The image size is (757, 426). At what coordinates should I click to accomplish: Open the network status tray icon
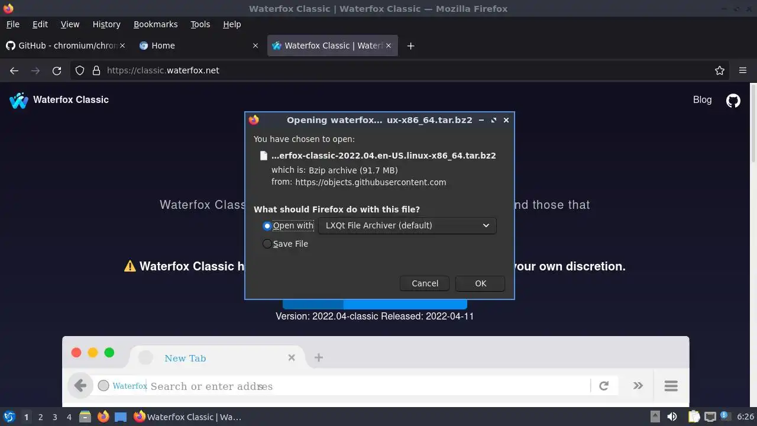(710, 417)
